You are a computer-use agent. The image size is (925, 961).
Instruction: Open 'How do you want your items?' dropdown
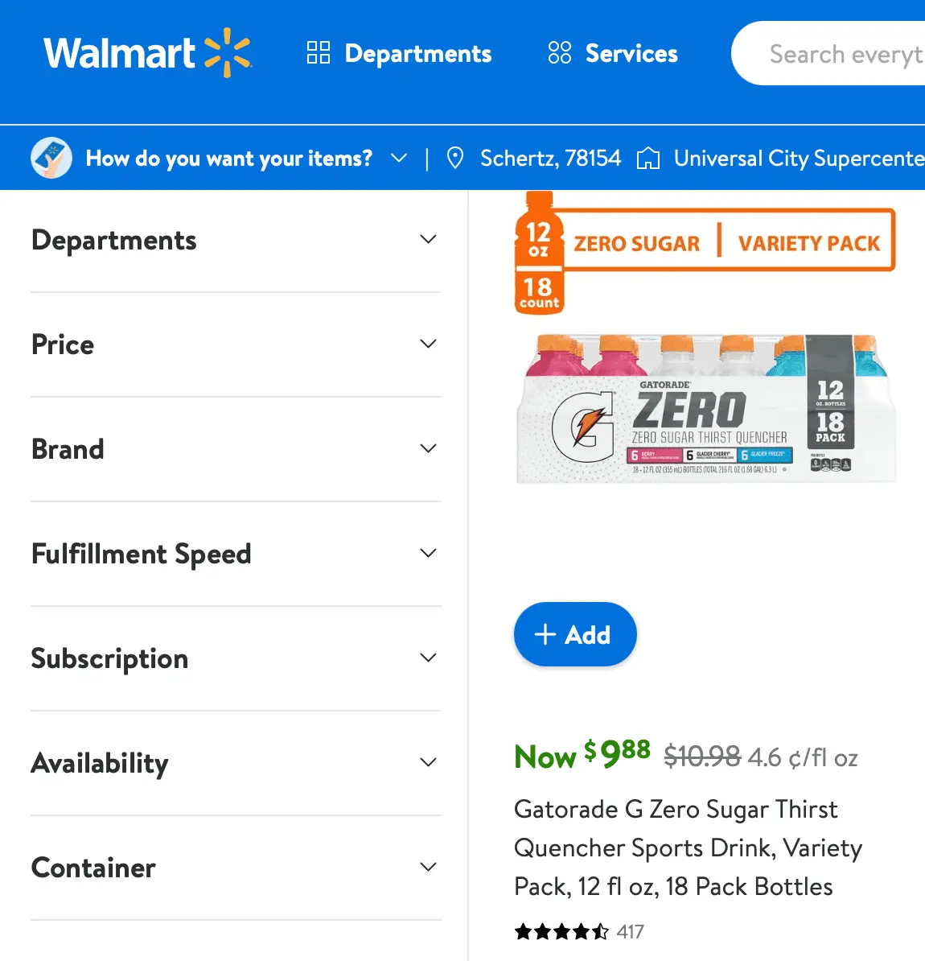pyautogui.click(x=245, y=159)
